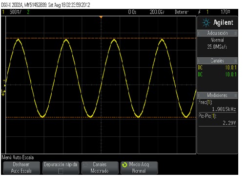Screen dimensions: 248x187
Task: Select the orange trigger position marker at top
Action: pyautogui.click(x=101, y=17)
